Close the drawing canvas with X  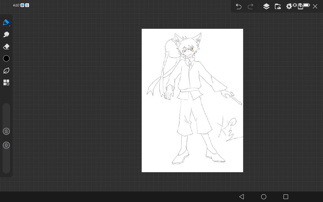(315, 7)
